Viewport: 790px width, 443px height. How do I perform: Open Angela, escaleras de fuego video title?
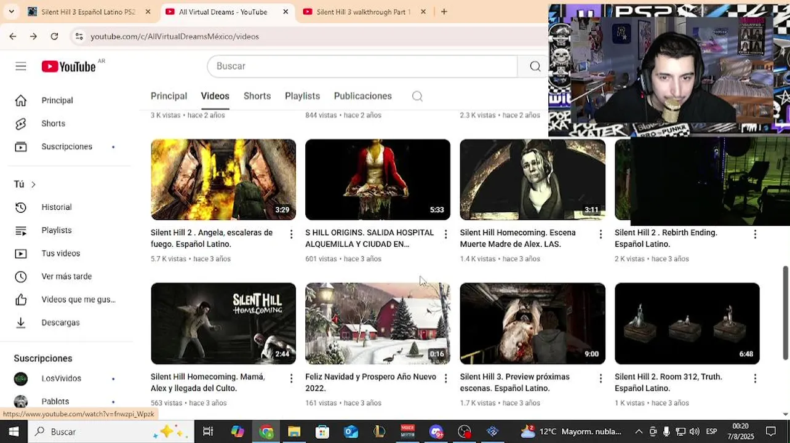[212, 239]
